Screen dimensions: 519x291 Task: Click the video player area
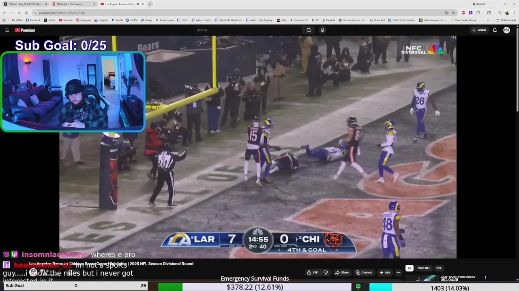258,147
